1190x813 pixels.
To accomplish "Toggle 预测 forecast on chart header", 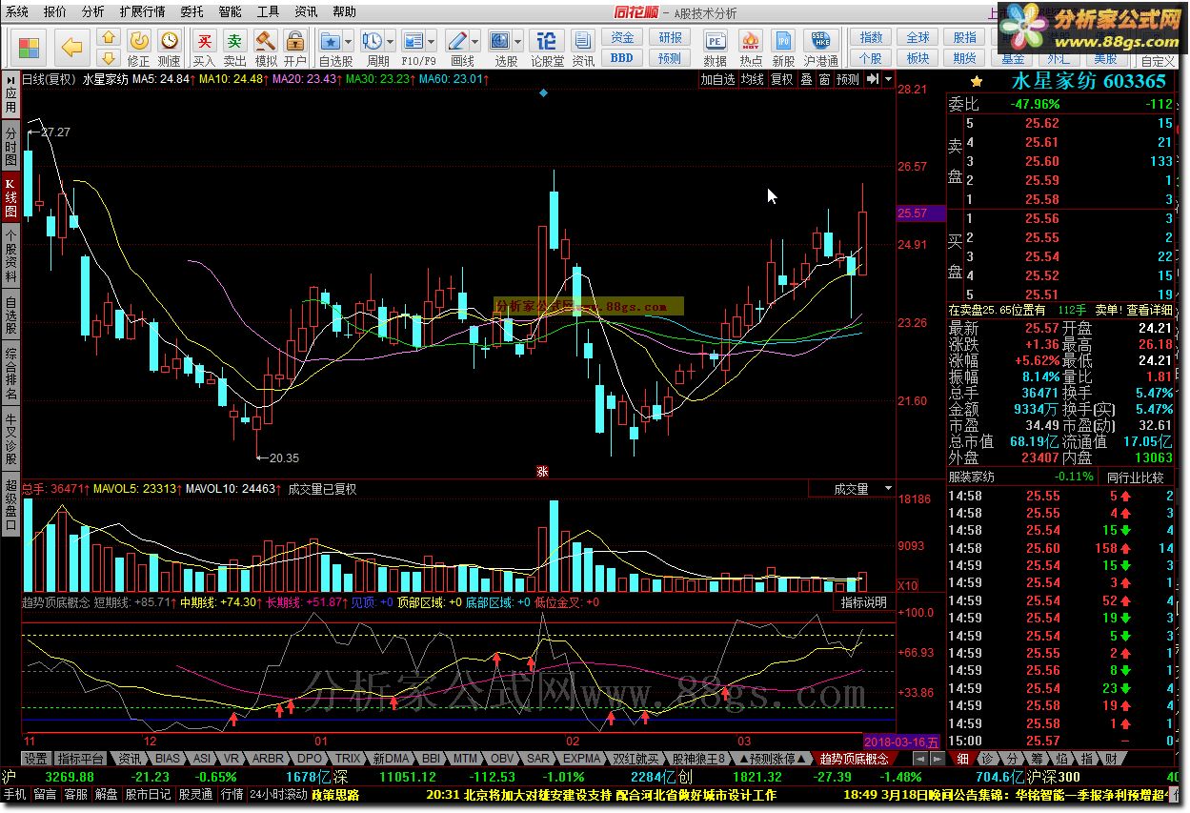I will (848, 80).
